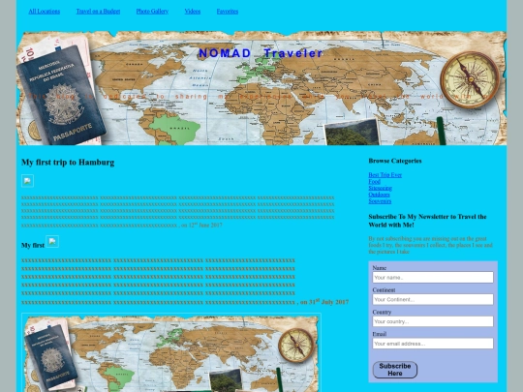This screenshot has height=392, width=523.
Task: Focus the Country input field
Action: (433, 321)
